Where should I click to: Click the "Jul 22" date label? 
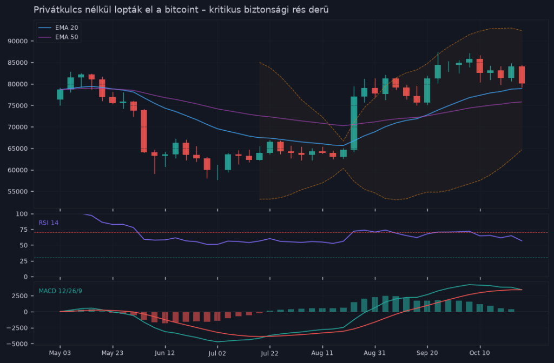tap(269, 353)
